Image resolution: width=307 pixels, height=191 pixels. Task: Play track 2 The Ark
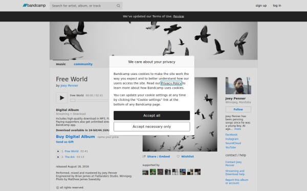[x=58, y=157]
